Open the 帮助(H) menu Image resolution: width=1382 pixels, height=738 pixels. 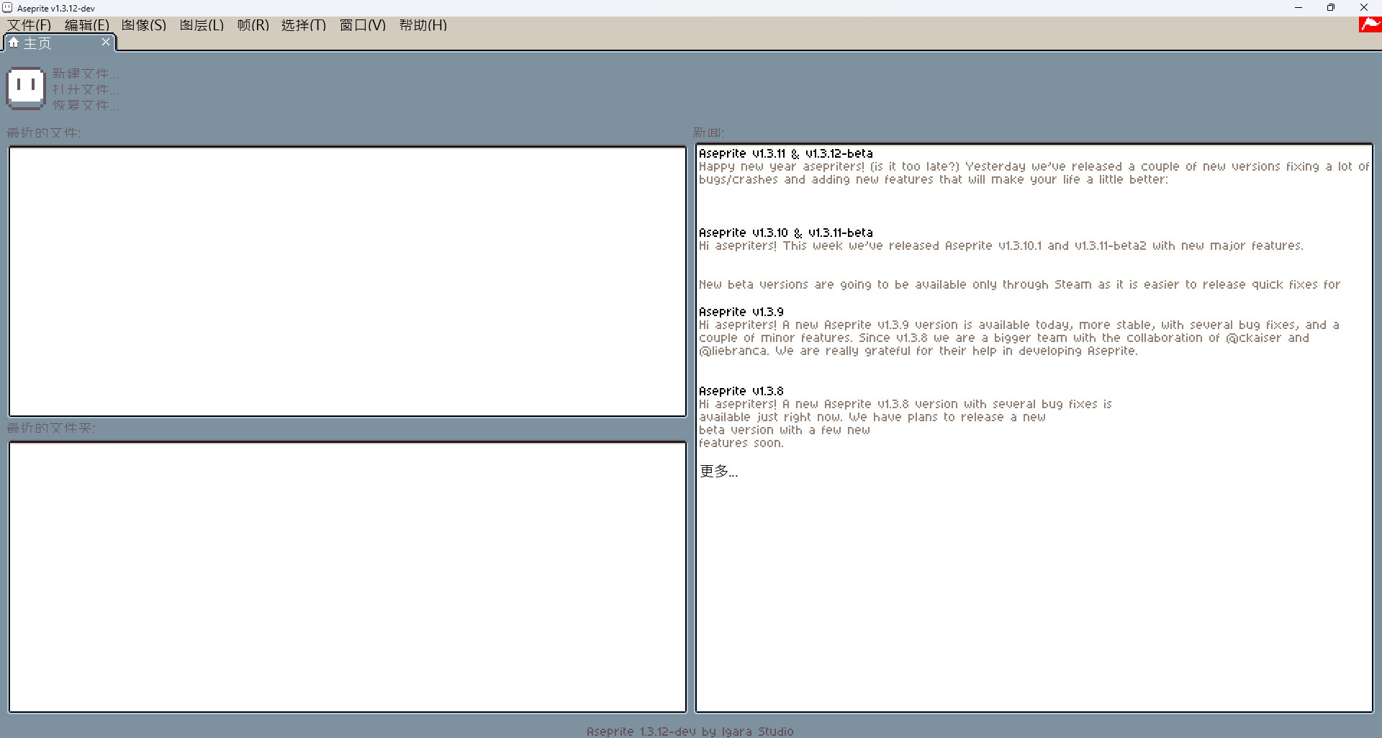coord(423,25)
